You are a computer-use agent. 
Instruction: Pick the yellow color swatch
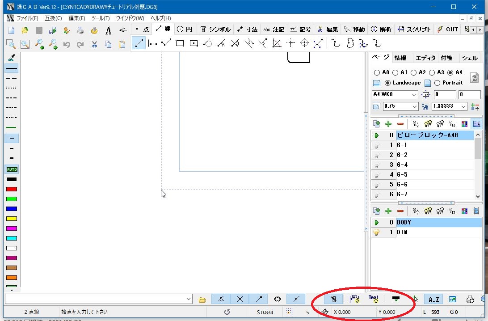click(12, 219)
